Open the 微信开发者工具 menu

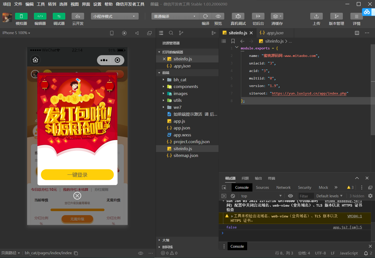tap(130, 4)
